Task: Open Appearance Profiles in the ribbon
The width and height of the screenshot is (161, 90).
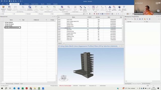Action: [x=3, y=8]
